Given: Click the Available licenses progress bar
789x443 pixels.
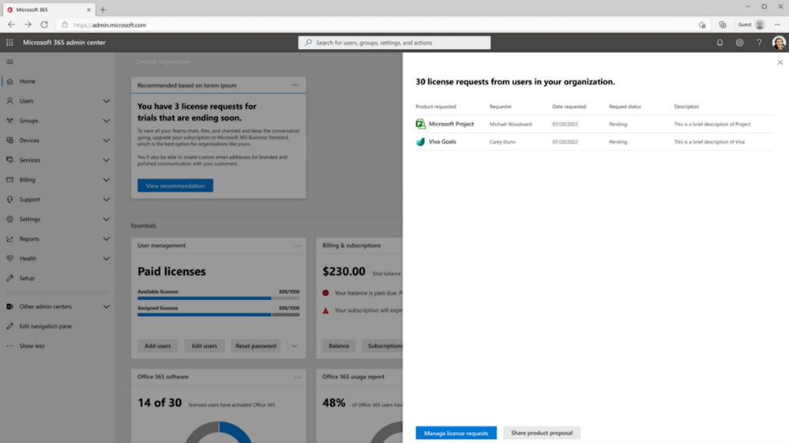Looking at the screenshot, I should (x=219, y=298).
